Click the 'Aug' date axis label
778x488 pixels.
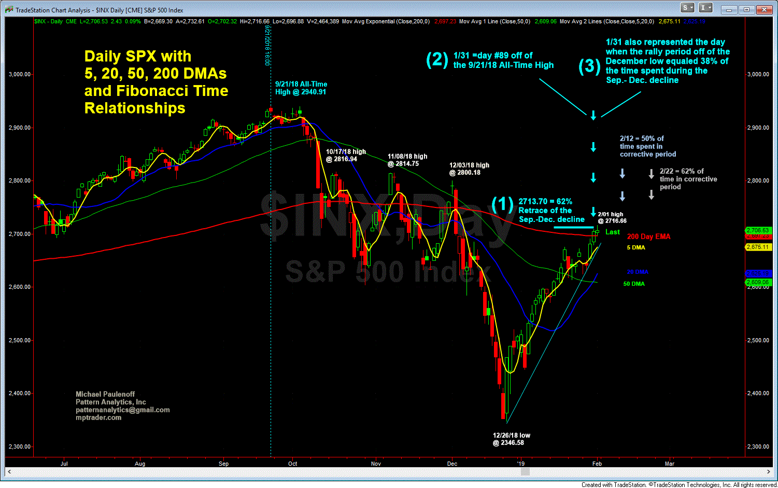coord(140,464)
